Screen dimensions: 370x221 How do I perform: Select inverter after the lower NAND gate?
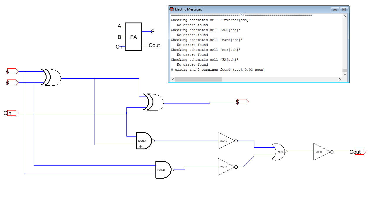[226, 167]
